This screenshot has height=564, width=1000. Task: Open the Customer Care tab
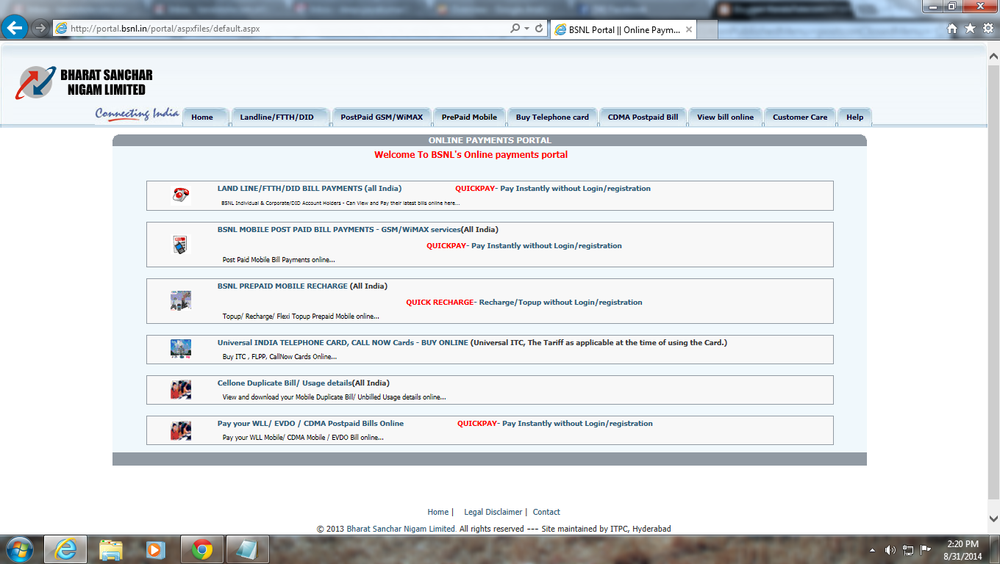coord(800,117)
